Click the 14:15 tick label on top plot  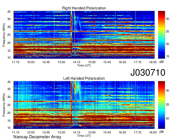pyautogui.click(x=77, y=62)
